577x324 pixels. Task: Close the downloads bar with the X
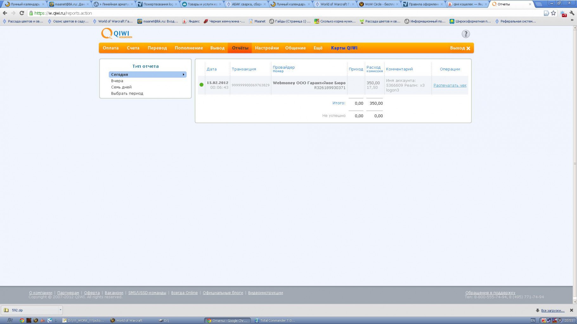pyautogui.click(x=571, y=310)
